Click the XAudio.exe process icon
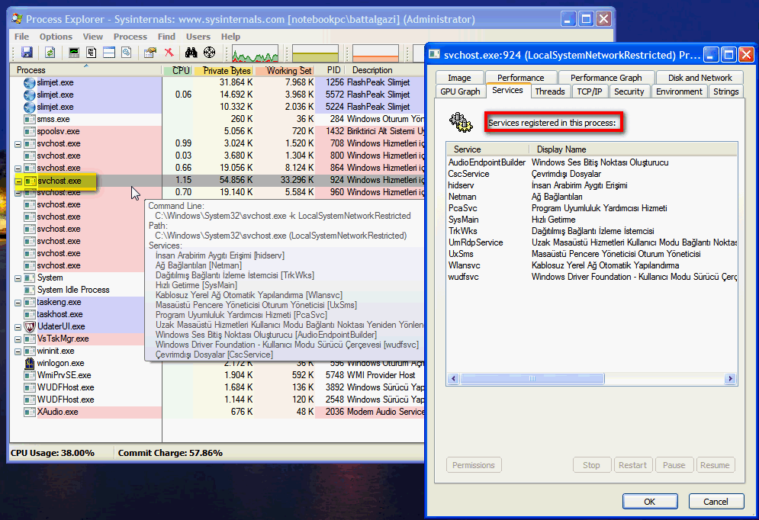This screenshot has height=520, width=759. (x=30, y=412)
